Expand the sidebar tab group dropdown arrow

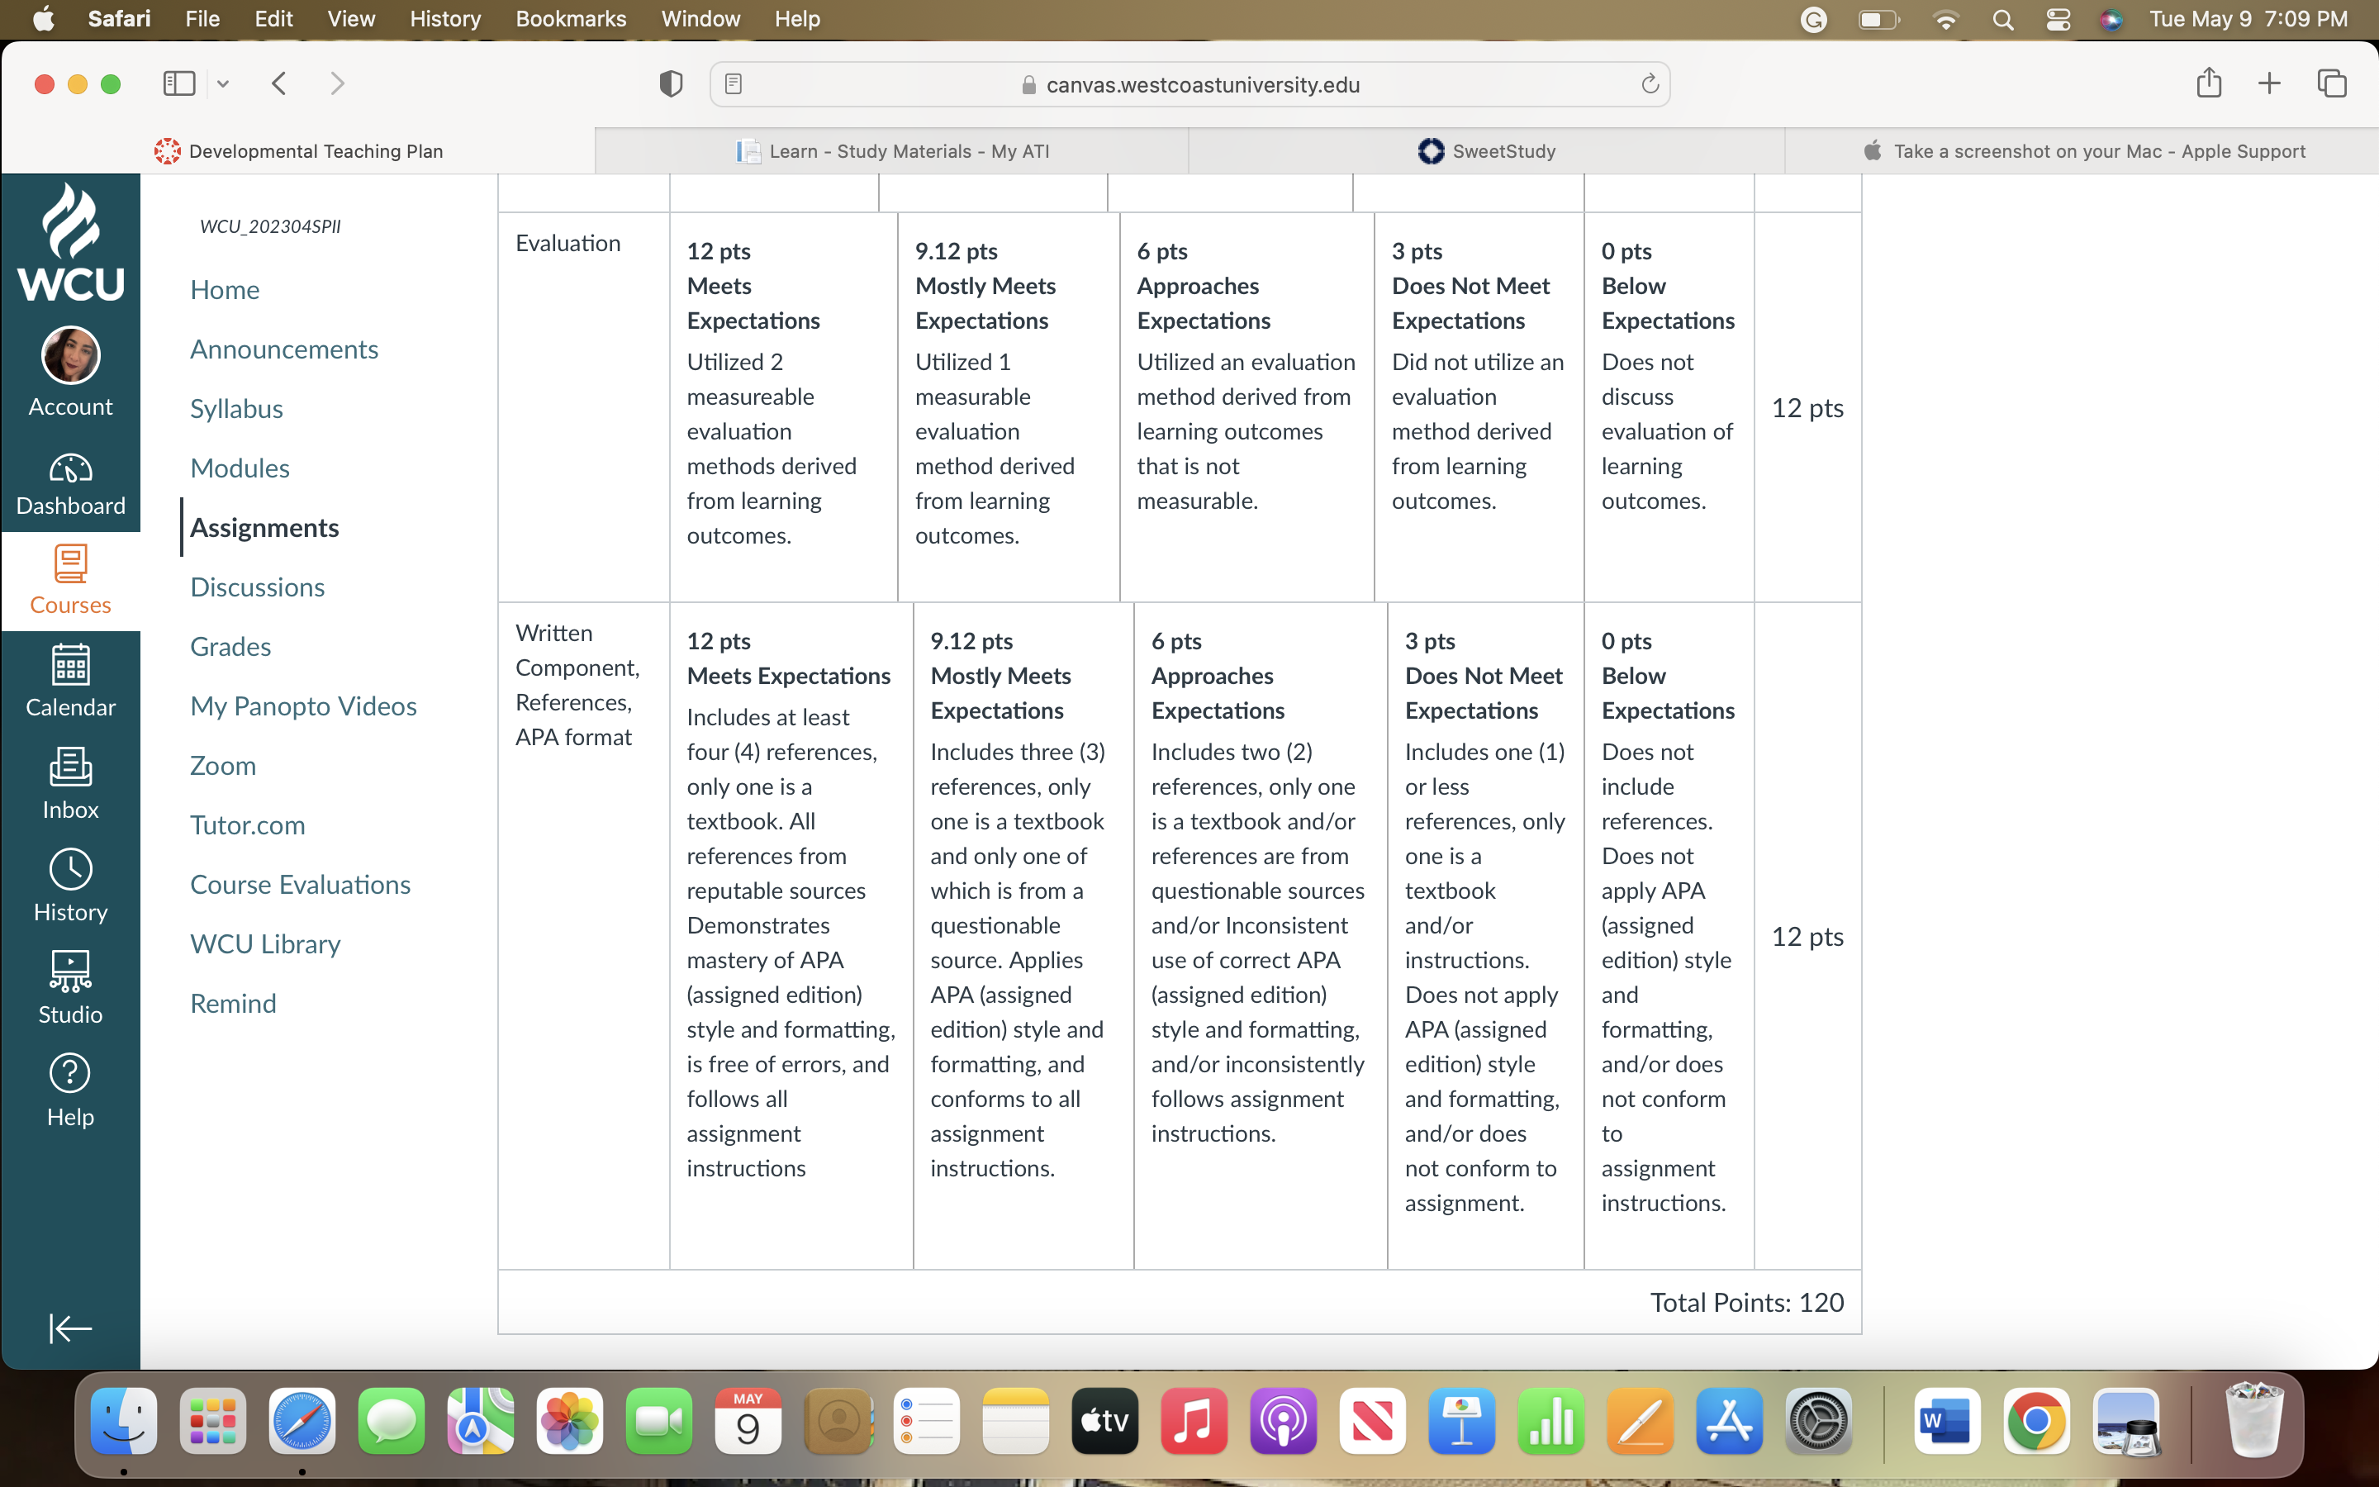click(223, 83)
